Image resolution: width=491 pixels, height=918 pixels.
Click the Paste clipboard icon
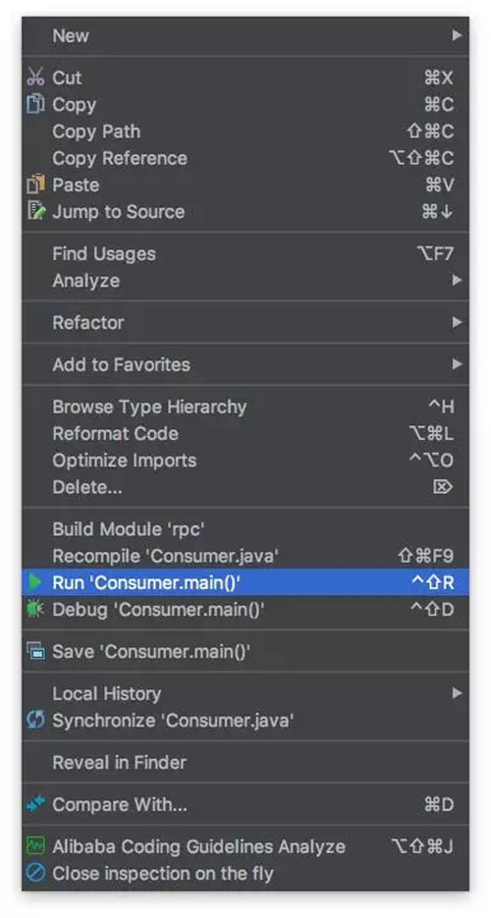point(35,185)
